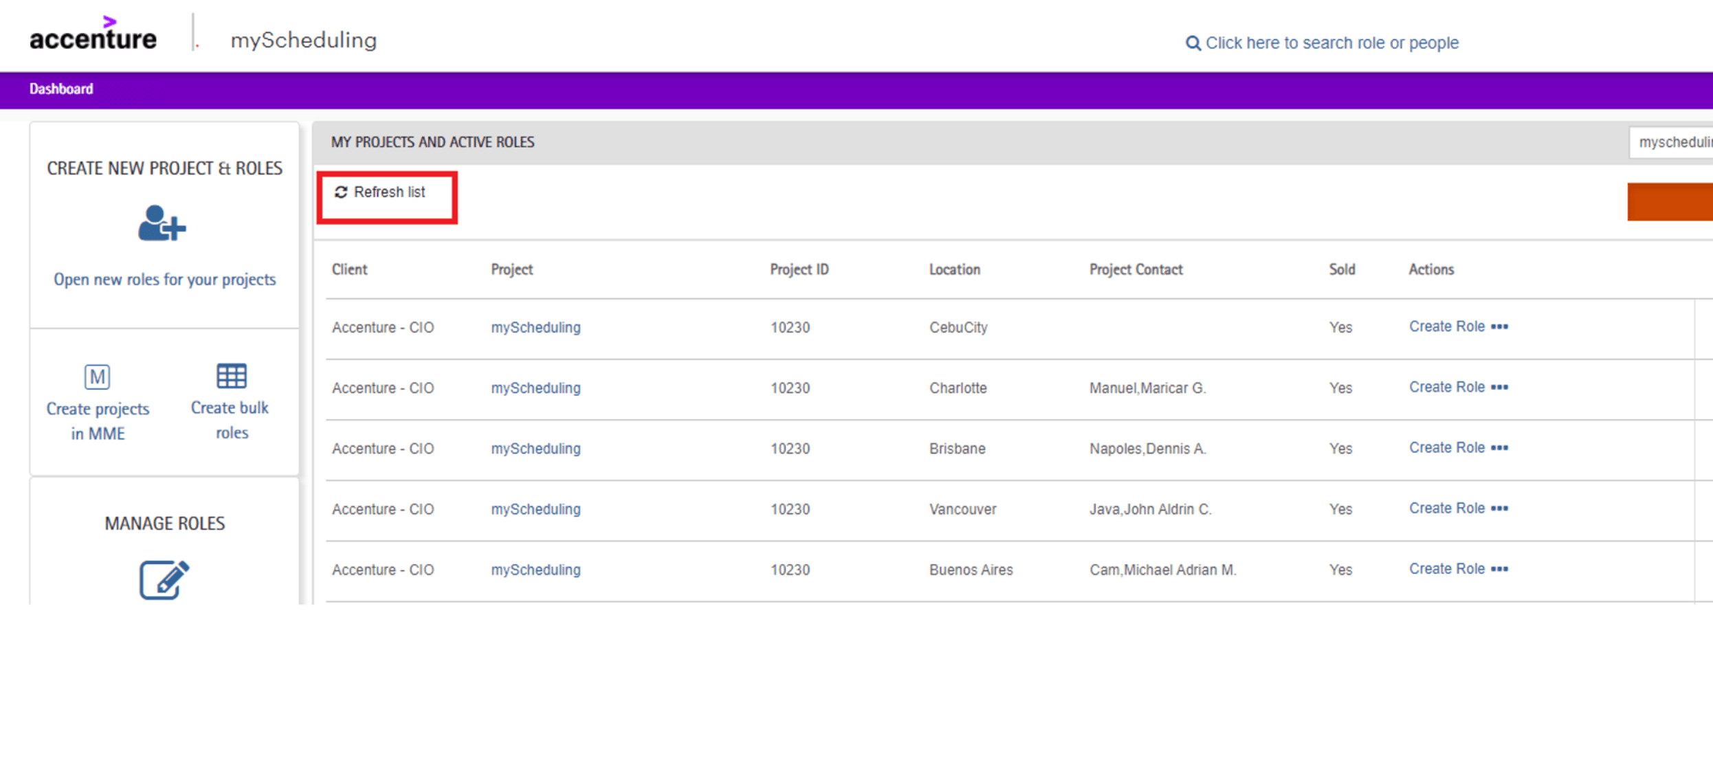Click the search magnifier icon
This screenshot has width=1713, height=760.
coord(1193,43)
